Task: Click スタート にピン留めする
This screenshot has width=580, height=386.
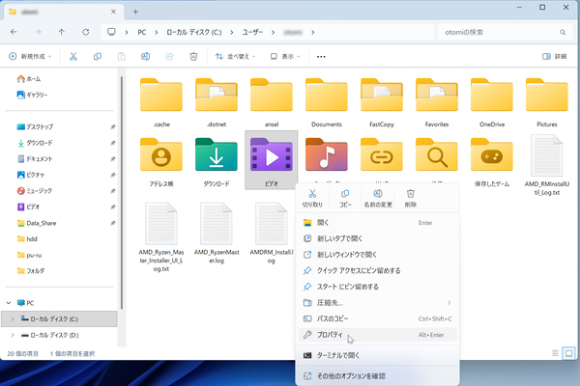Action: 378,287
